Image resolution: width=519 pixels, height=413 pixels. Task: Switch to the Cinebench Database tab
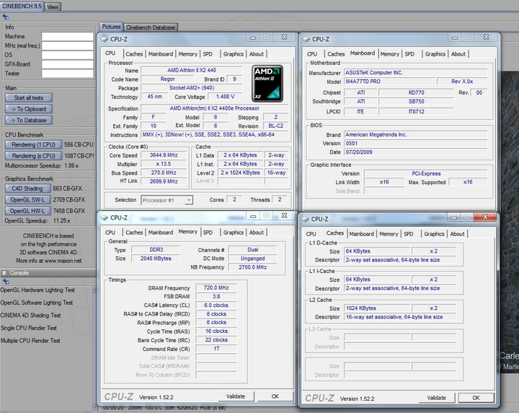point(151,27)
